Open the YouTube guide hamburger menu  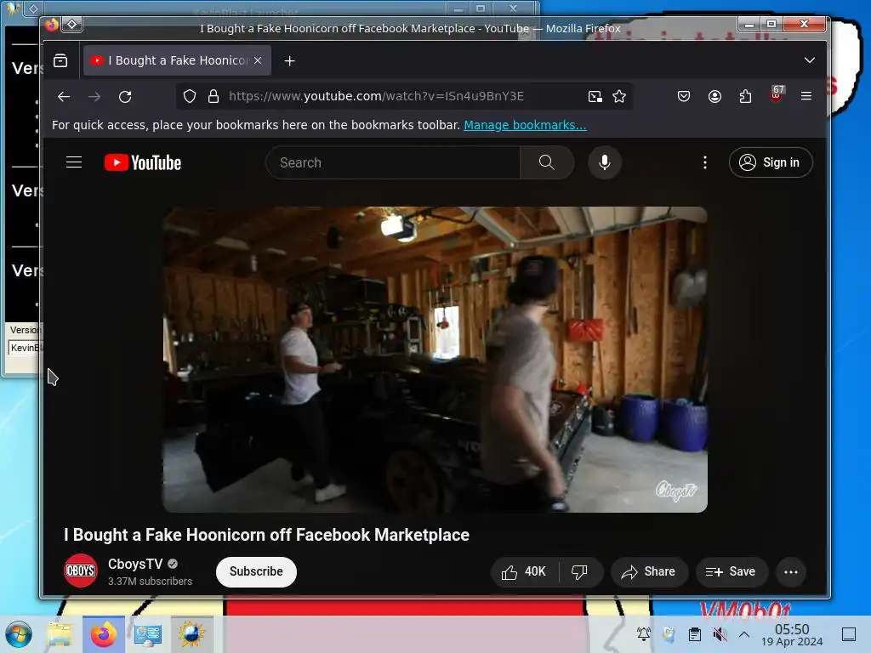[74, 162]
